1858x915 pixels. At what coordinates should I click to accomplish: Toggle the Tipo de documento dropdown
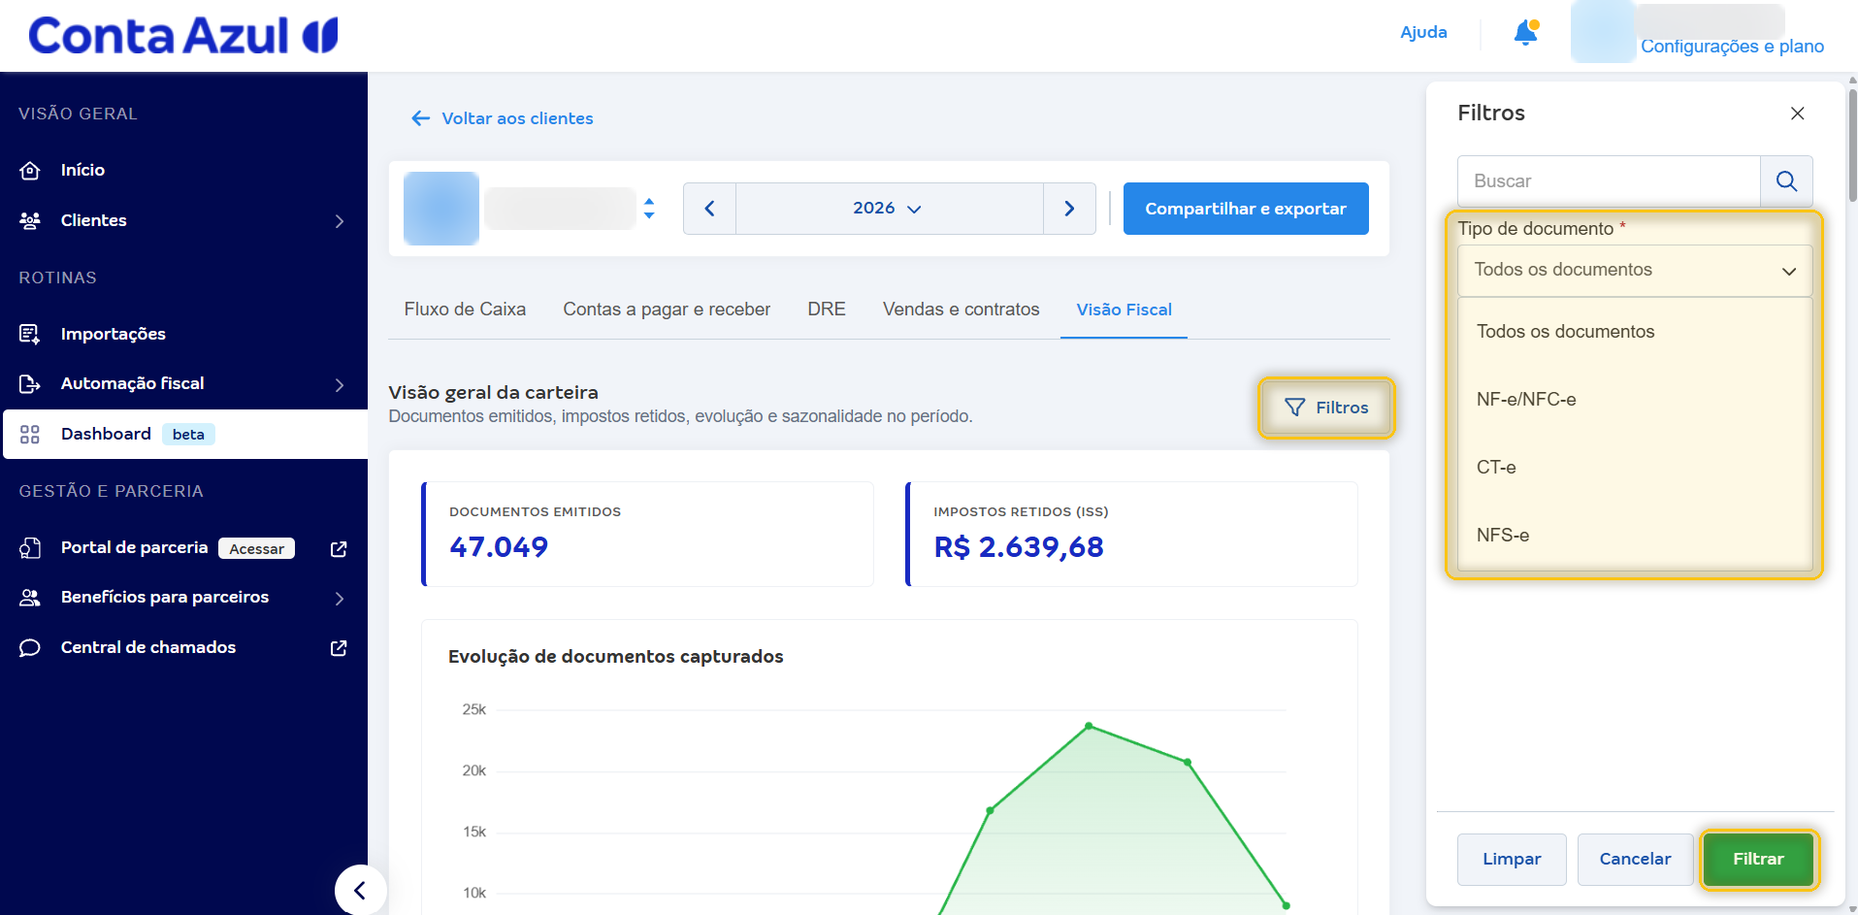pyautogui.click(x=1635, y=271)
